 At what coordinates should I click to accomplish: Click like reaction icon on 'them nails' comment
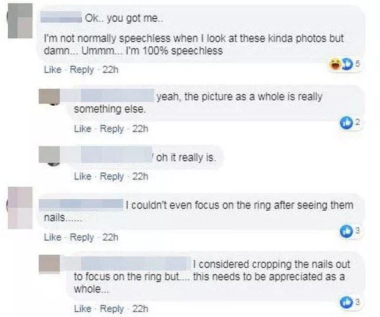click(x=346, y=231)
